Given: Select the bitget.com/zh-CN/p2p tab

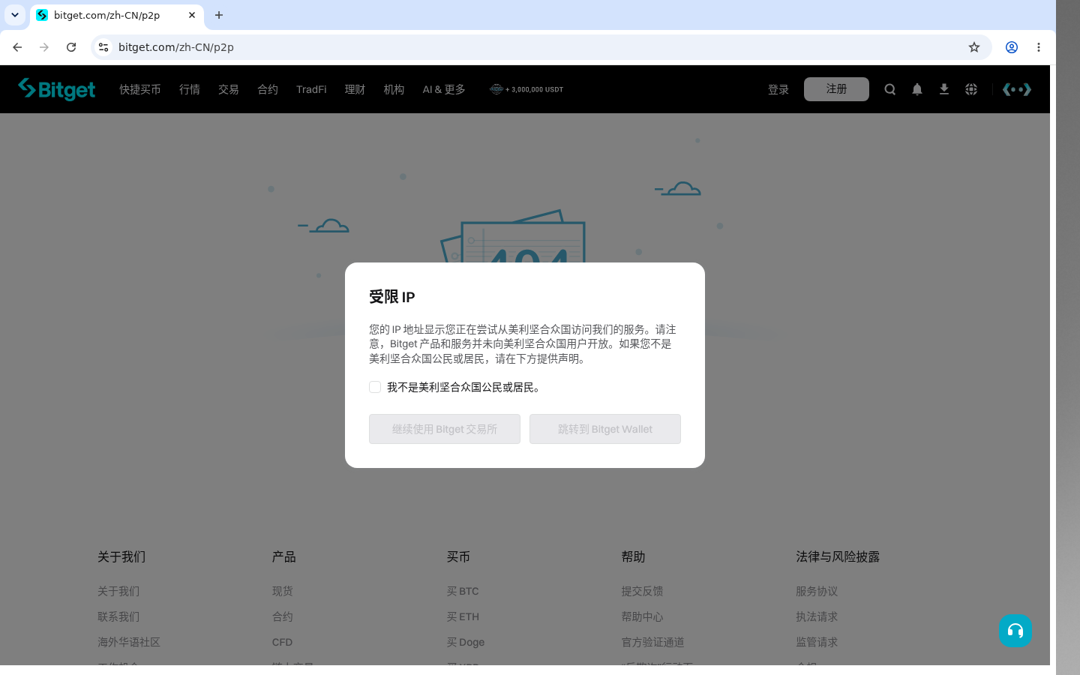Looking at the screenshot, I should 117,15.
